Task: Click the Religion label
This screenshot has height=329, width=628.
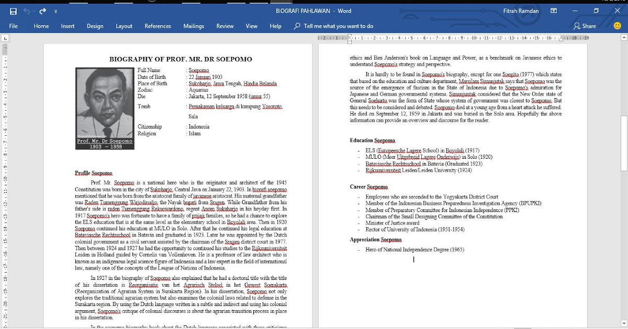Action: [x=147, y=134]
